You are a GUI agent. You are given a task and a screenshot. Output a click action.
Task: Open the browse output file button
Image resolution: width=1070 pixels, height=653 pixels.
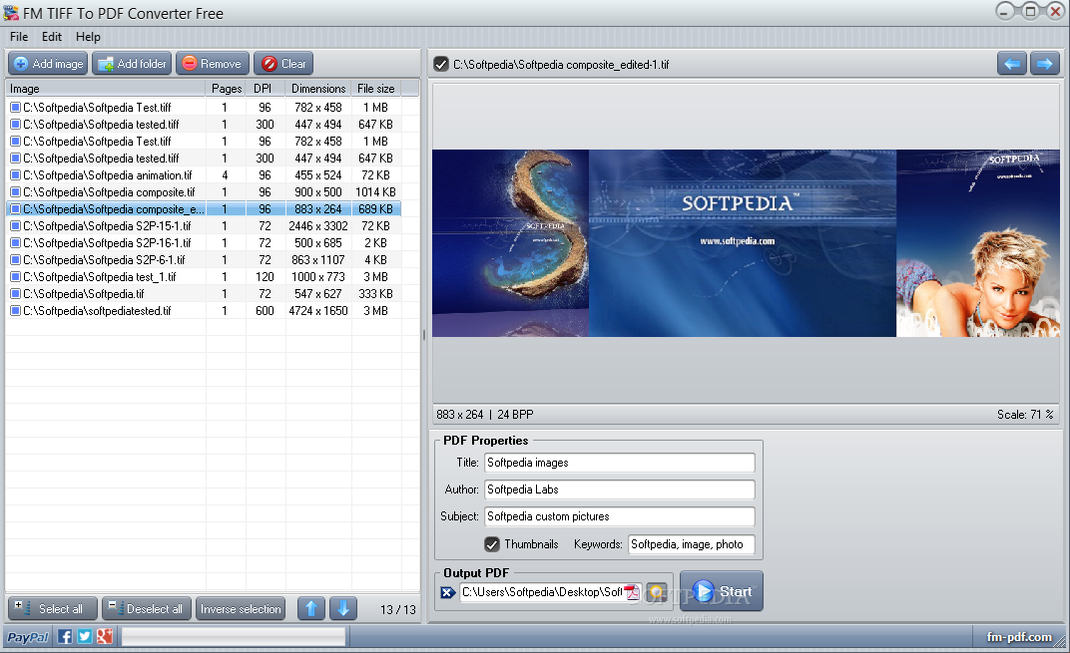pyautogui.click(x=657, y=591)
